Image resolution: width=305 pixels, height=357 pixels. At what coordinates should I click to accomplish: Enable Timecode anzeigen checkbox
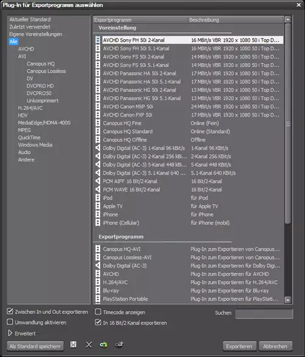pyautogui.click(x=98, y=312)
